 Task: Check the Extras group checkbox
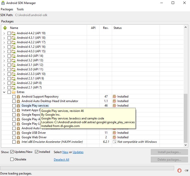[9, 92]
